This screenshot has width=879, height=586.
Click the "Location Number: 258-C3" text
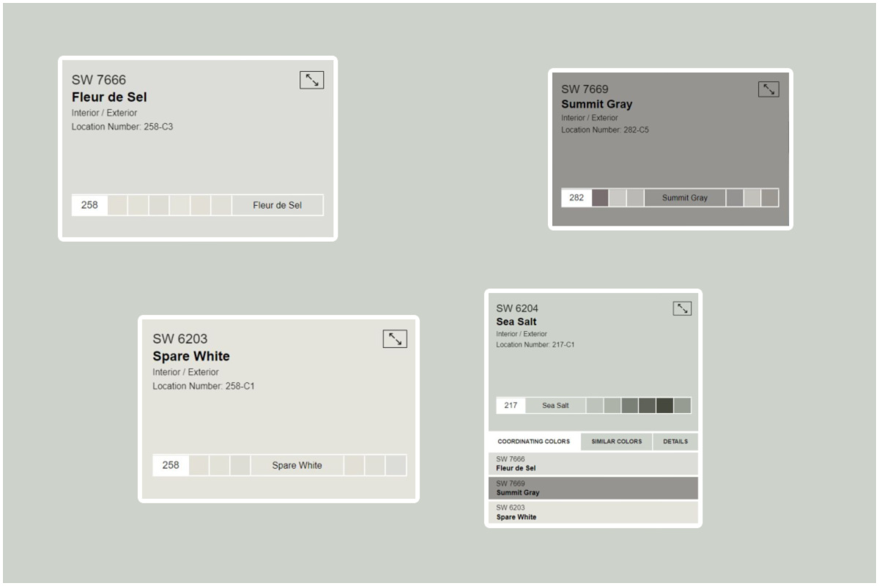tap(122, 127)
